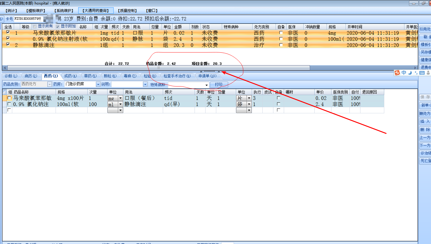Click the 新单 button in the right panel

coord(425,105)
